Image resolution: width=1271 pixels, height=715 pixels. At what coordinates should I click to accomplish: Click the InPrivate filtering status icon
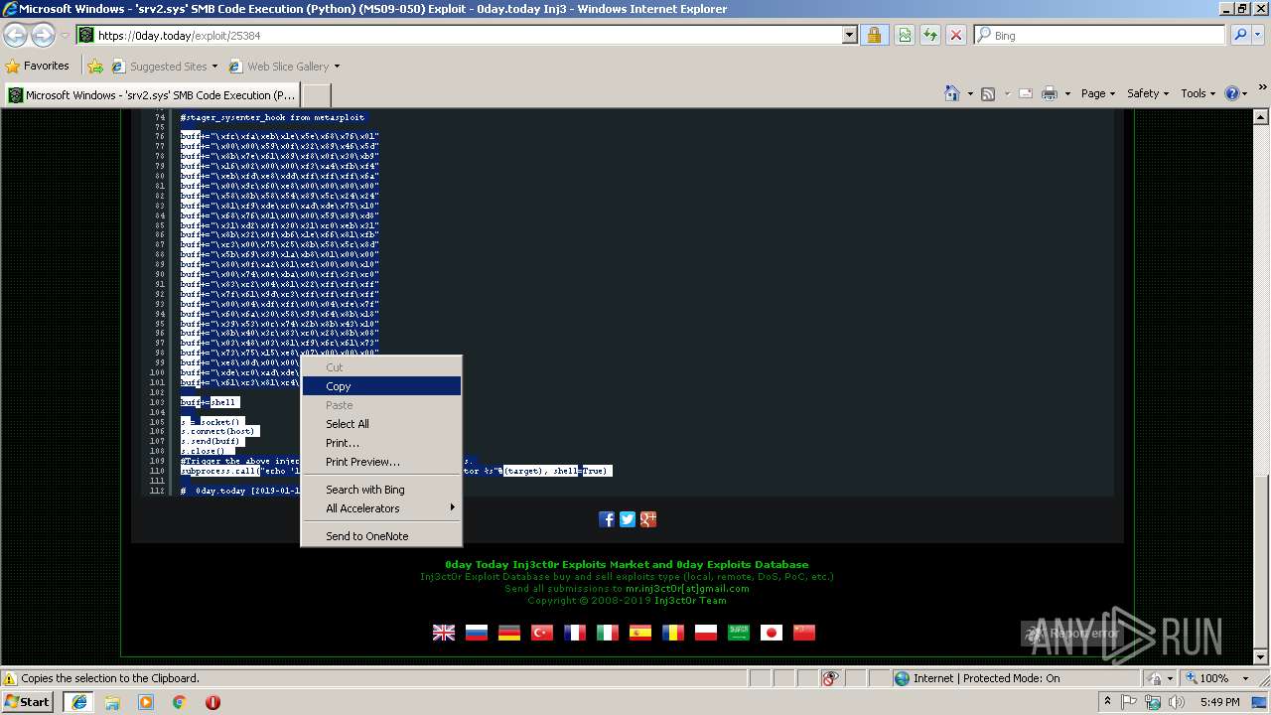(x=831, y=678)
